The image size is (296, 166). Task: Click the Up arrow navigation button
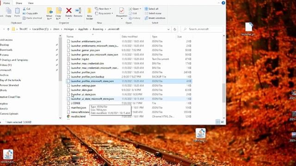point(8,29)
